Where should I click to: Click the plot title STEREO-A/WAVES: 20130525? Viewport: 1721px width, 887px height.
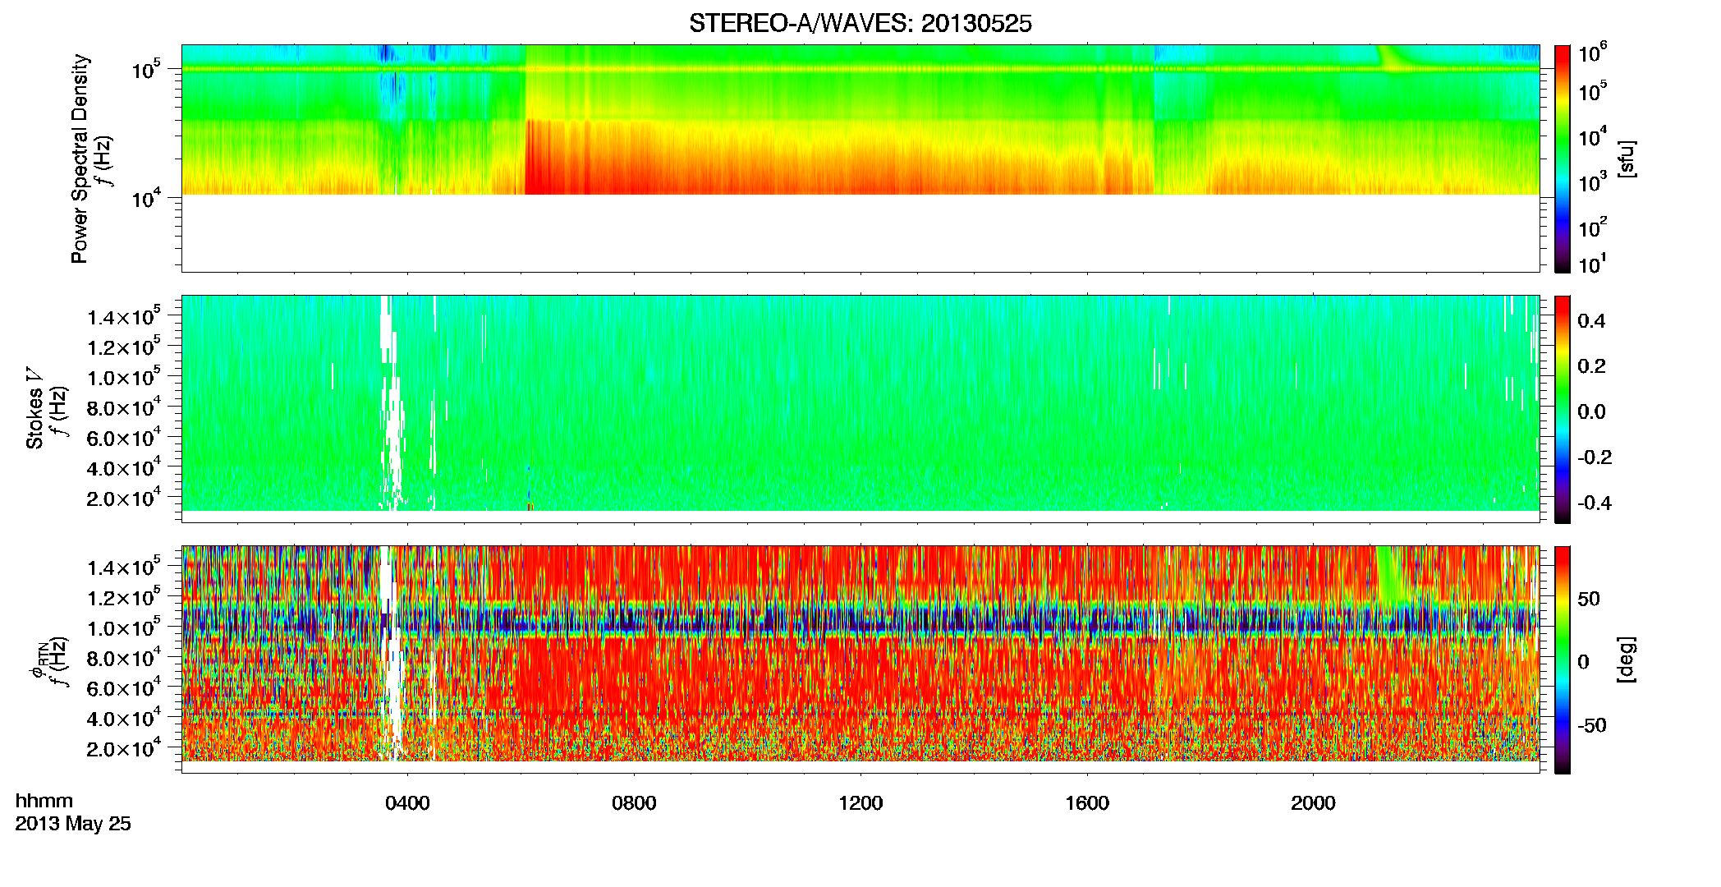tap(860, 24)
